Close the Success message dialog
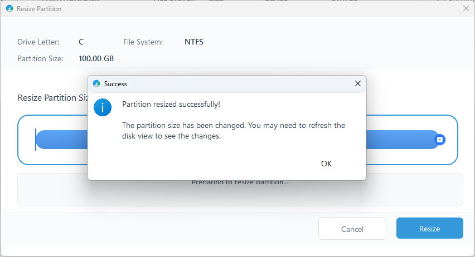The width and height of the screenshot is (475, 257). [358, 83]
